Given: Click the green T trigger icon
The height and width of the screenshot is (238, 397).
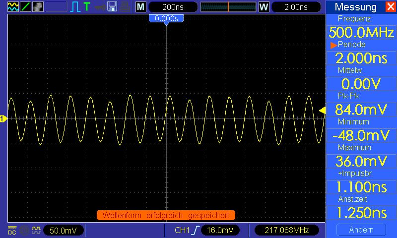Looking at the screenshot, I should pyautogui.click(x=86, y=6).
